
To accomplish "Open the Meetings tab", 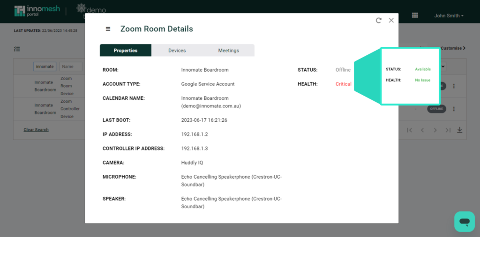I will click(228, 50).
